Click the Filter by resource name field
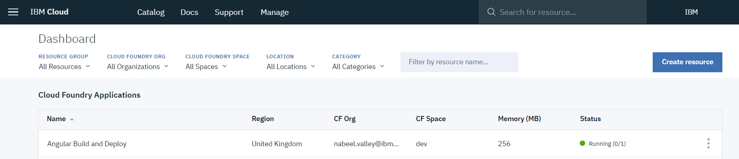This screenshot has width=739, height=159. pyautogui.click(x=459, y=62)
